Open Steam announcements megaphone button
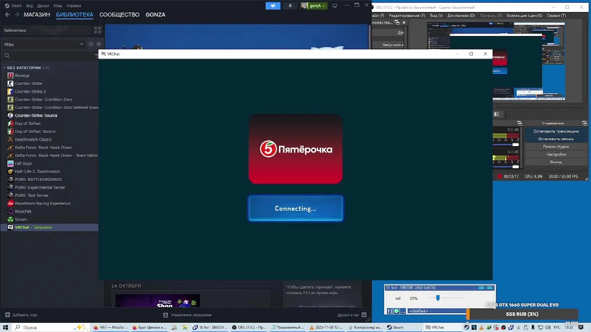This screenshot has width=591, height=332. tap(273, 6)
